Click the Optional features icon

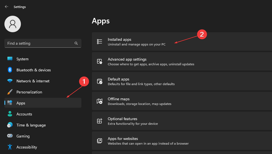click(100, 121)
